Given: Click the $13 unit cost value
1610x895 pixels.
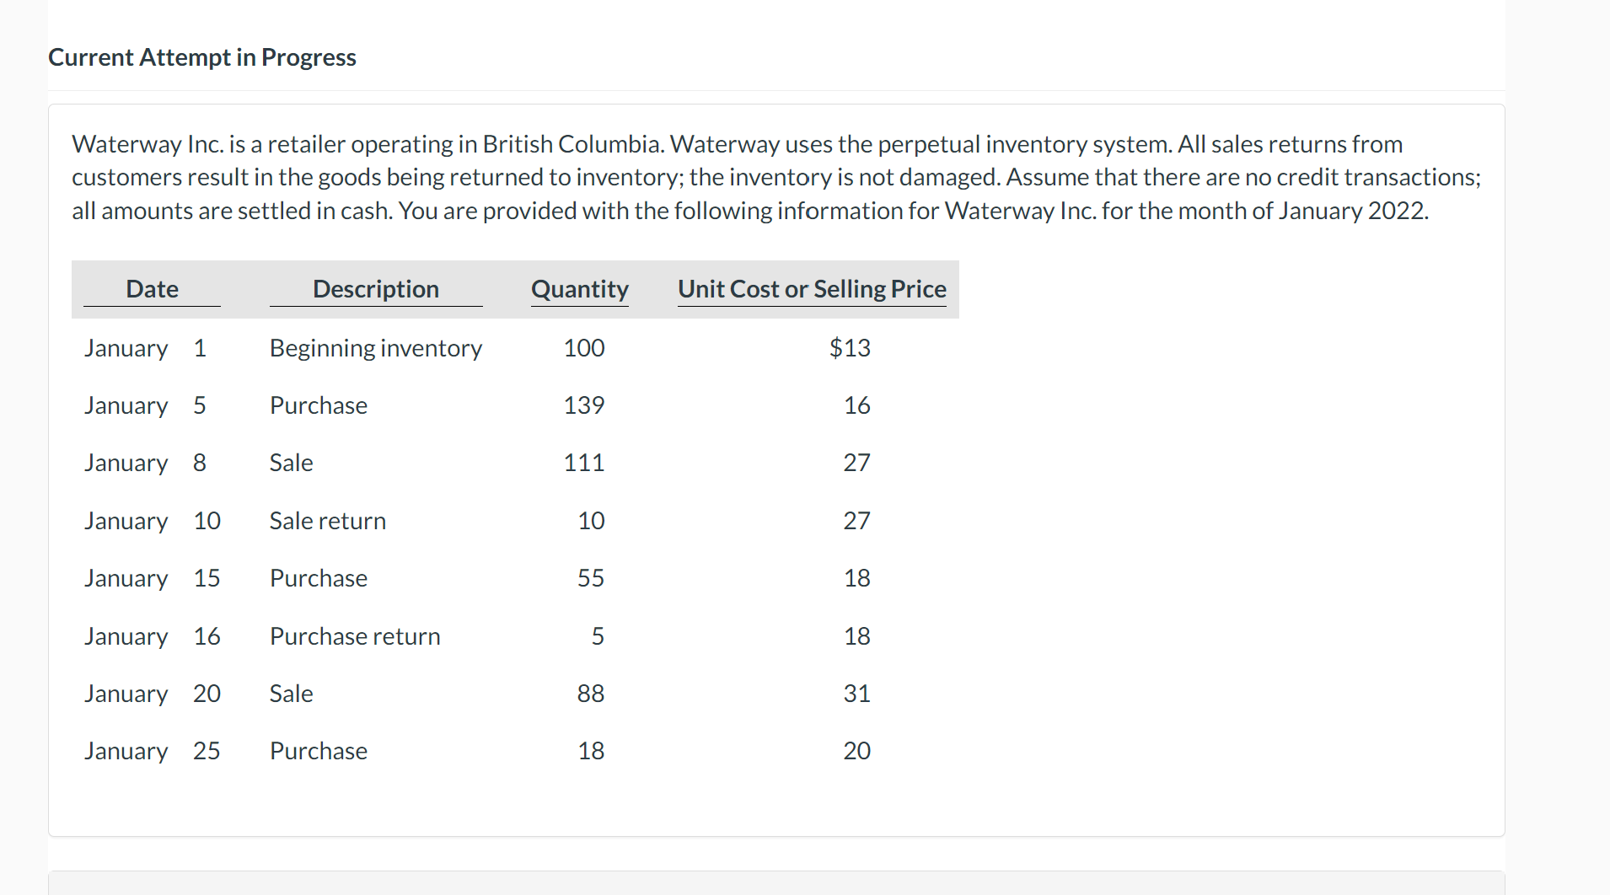Looking at the screenshot, I should tap(849, 348).
